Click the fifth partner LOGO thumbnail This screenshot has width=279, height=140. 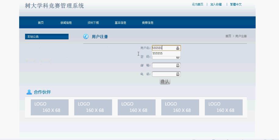pos(224,107)
